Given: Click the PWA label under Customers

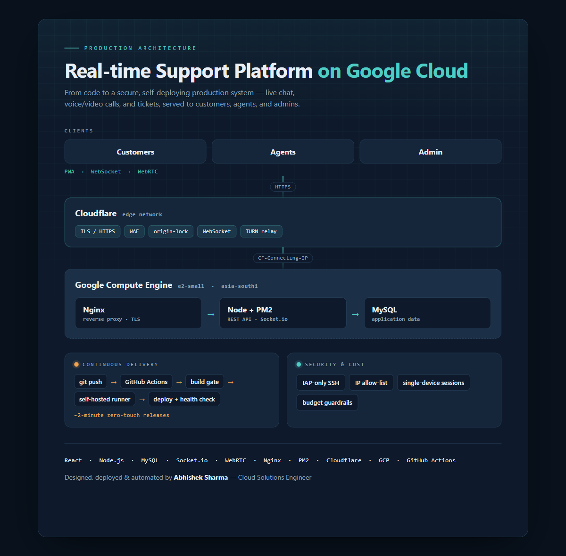Looking at the screenshot, I should [x=69, y=172].
